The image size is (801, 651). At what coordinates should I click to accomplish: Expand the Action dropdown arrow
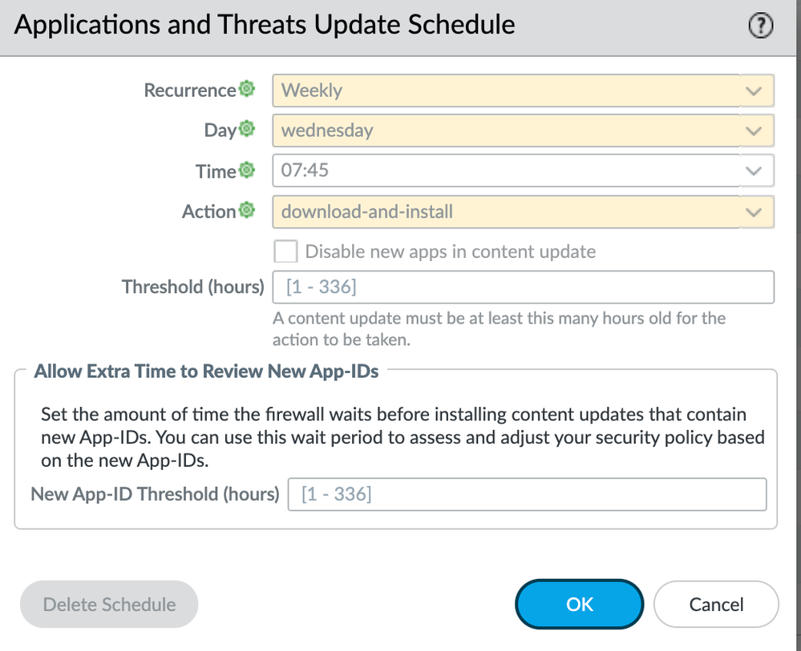coord(754,212)
